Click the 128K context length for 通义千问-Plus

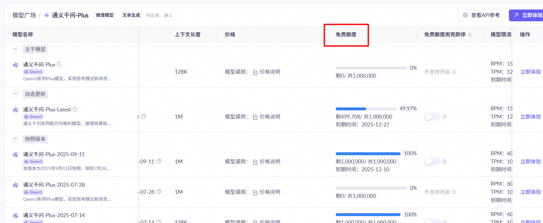click(181, 72)
